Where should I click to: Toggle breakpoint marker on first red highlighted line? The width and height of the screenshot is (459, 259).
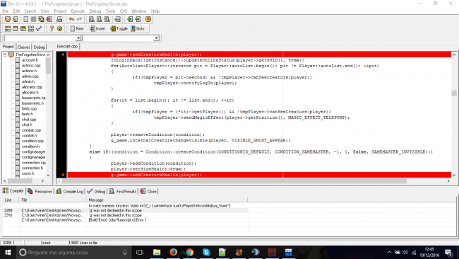(x=63, y=54)
